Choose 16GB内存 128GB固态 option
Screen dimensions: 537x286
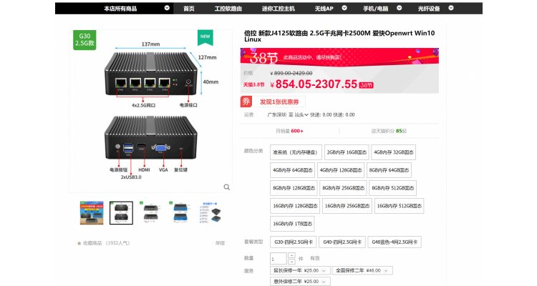[x=295, y=206]
